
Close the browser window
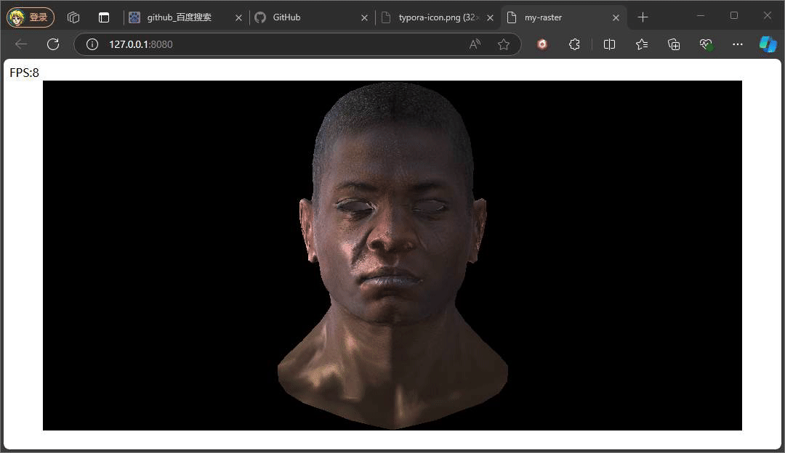(x=767, y=16)
